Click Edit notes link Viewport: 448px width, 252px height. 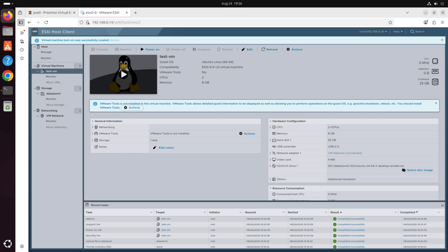click(x=163, y=148)
